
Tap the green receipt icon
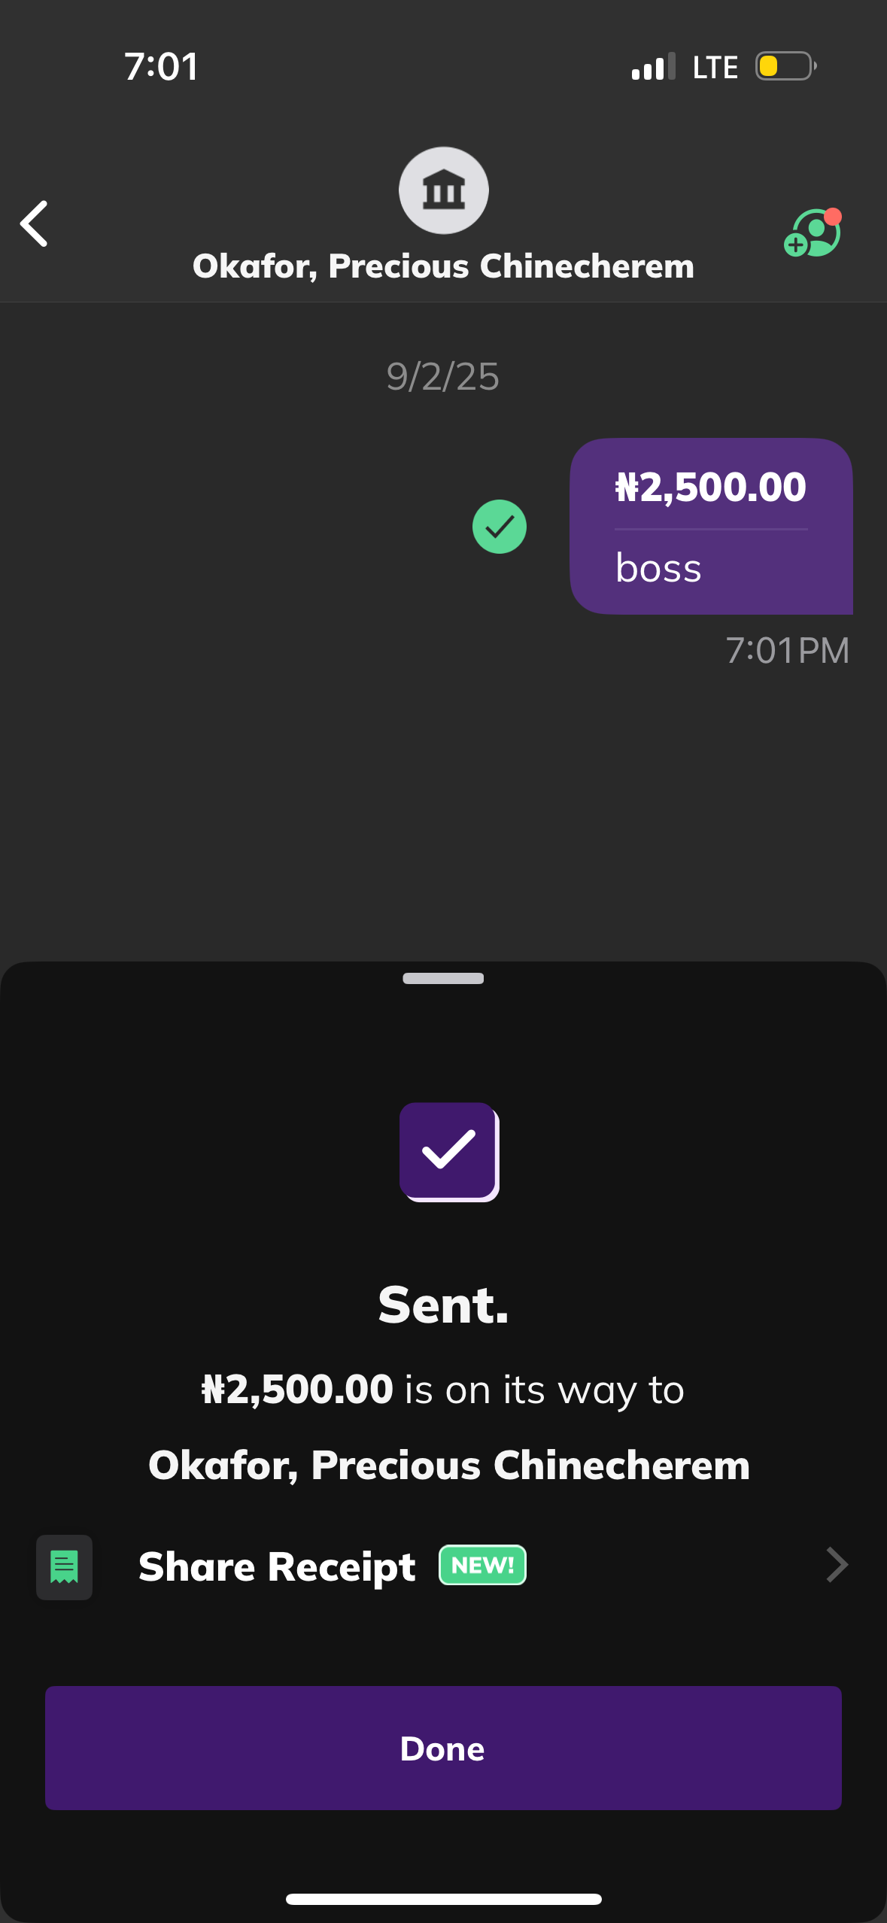[65, 1567]
